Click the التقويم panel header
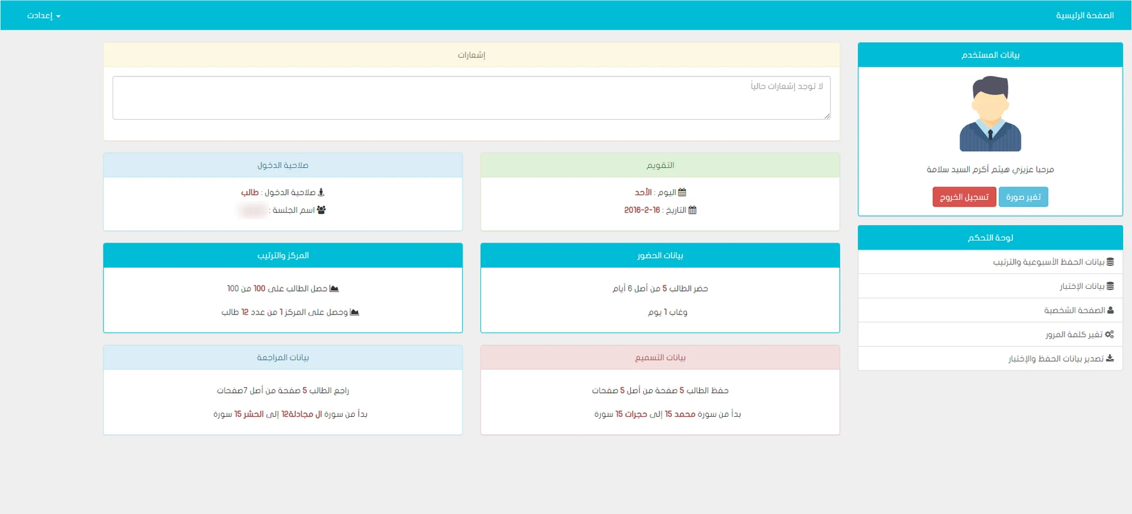 pyautogui.click(x=661, y=165)
